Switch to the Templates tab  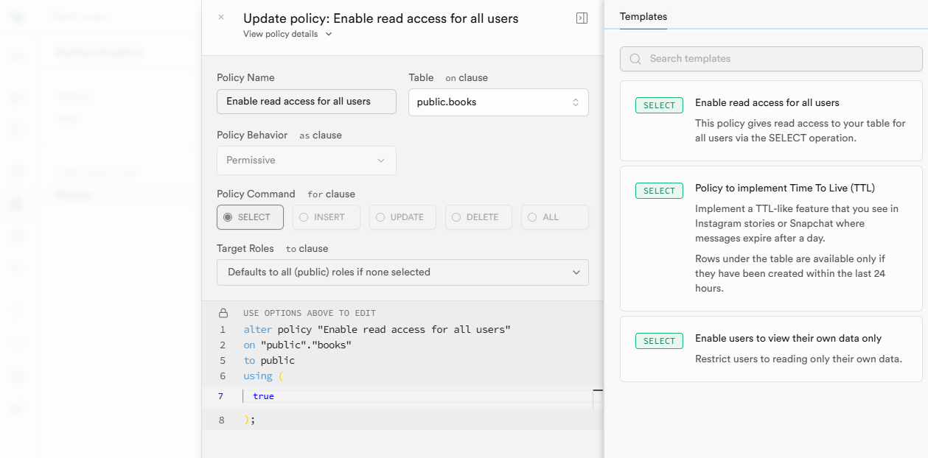tap(643, 16)
